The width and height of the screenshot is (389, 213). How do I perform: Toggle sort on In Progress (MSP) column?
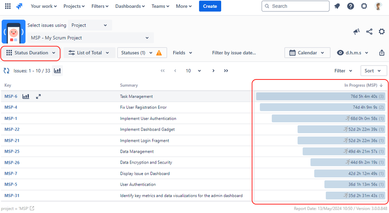(x=363, y=85)
